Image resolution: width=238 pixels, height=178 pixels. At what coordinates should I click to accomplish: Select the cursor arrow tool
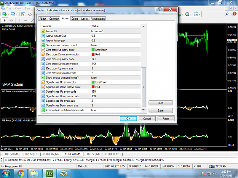(5, 20)
